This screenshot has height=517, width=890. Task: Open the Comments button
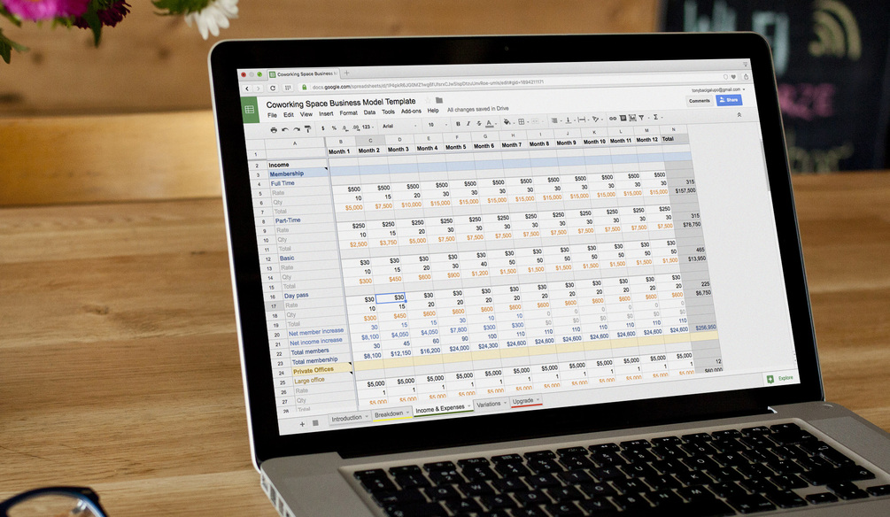point(700,101)
